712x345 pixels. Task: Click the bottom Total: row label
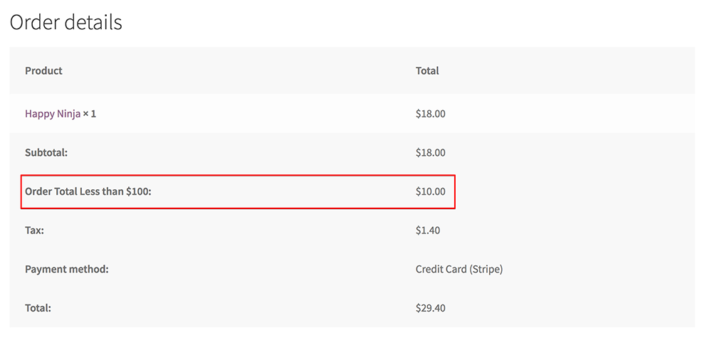pos(38,309)
